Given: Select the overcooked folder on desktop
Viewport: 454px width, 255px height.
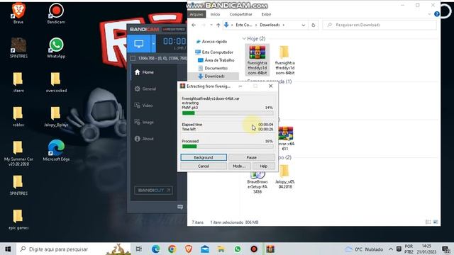Looking at the screenshot, I should click(x=56, y=82).
